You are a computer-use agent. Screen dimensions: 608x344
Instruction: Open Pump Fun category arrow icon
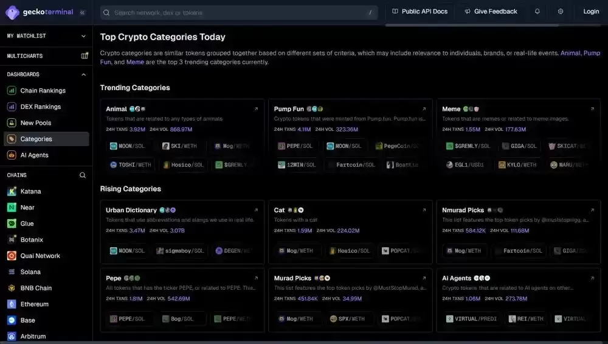pyautogui.click(x=424, y=109)
